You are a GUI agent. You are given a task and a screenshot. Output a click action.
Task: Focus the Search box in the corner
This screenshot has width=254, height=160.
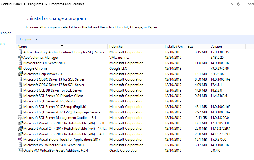coord(250,4)
